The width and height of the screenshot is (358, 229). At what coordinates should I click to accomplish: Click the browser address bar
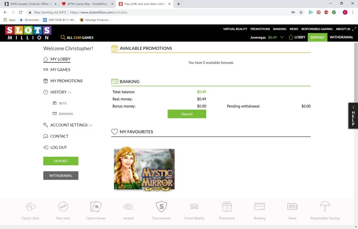(160, 12)
